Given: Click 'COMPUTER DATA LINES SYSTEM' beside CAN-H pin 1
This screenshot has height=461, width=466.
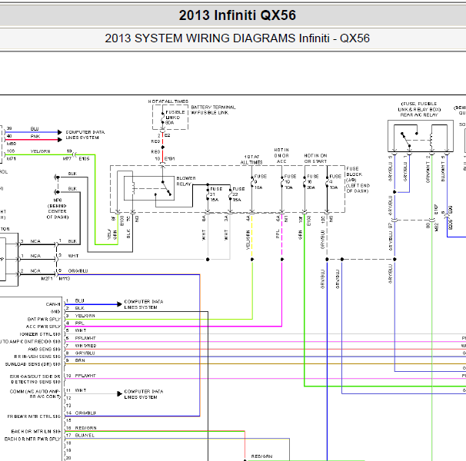Looking at the screenshot, I should pos(144,304).
